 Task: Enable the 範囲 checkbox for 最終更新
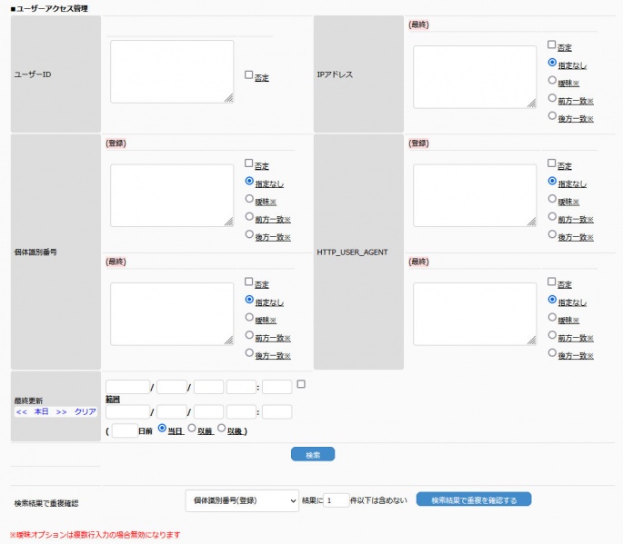(x=301, y=385)
